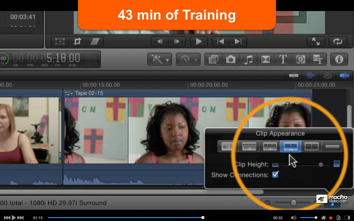Click the viewer full-screen button
The image size is (354, 221).
[316, 42]
